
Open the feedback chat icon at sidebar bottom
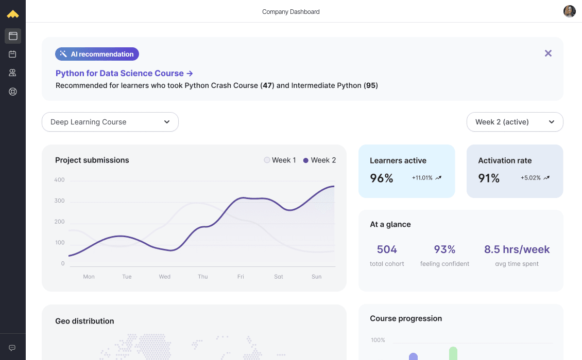click(13, 347)
